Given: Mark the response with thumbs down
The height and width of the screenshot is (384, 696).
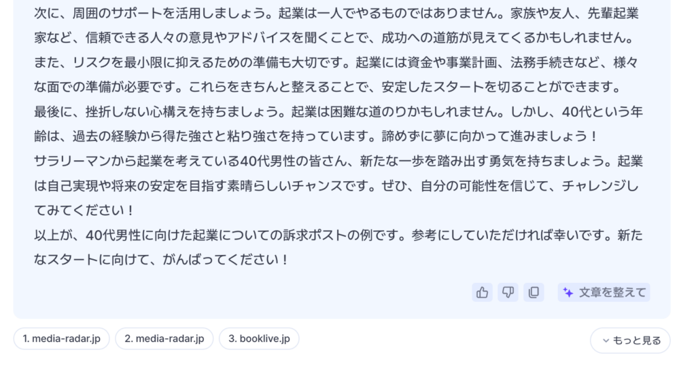Looking at the screenshot, I should click(508, 292).
